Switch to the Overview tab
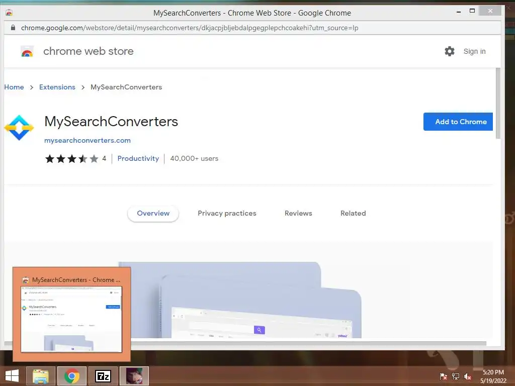 tap(153, 213)
